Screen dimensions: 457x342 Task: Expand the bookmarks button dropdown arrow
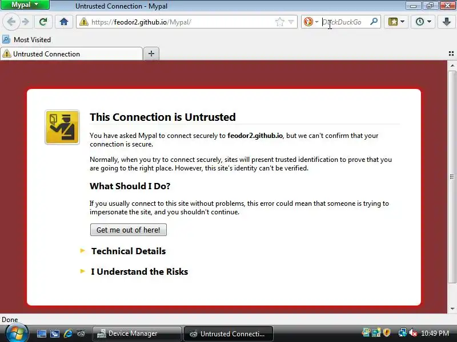[x=403, y=22]
